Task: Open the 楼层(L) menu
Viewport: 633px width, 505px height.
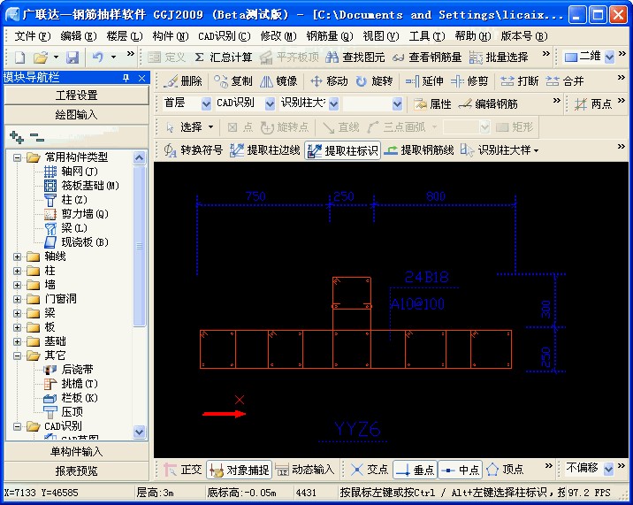Action: 125,36
